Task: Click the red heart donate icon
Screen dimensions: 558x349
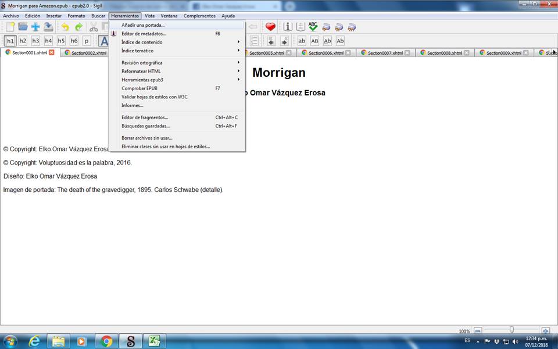Action: [270, 27]
